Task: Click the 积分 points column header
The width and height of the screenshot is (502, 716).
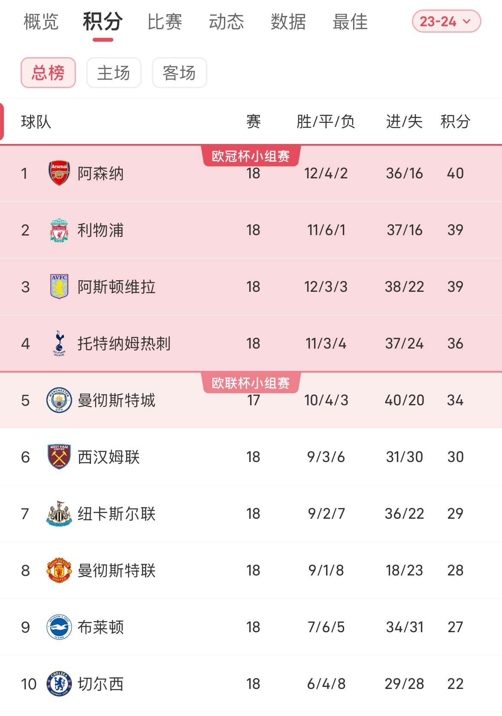Action: pyautogui.click(x=455, y=122)
